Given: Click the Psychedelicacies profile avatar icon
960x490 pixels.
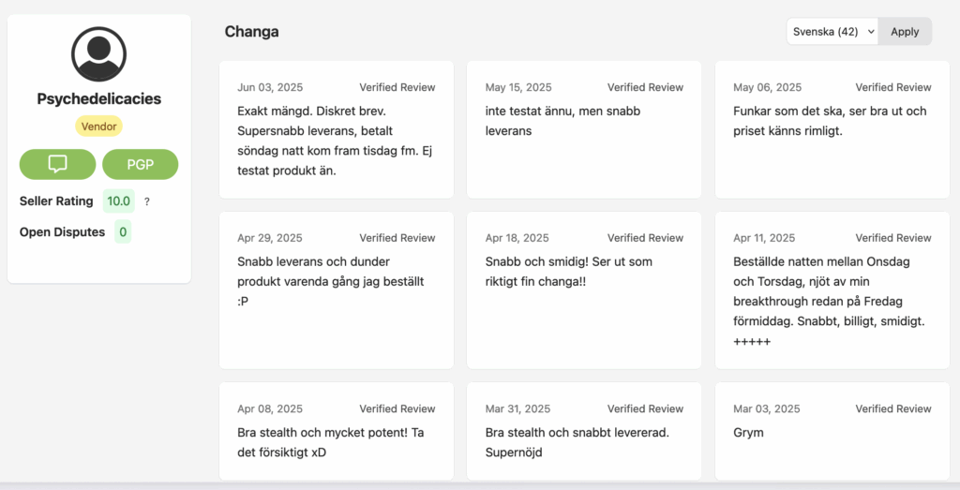Looking at the screenshot, I should coord(98,54).
